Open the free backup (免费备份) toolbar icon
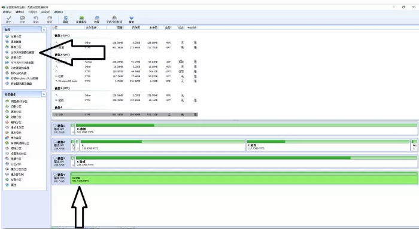 [x=81, y=19]
